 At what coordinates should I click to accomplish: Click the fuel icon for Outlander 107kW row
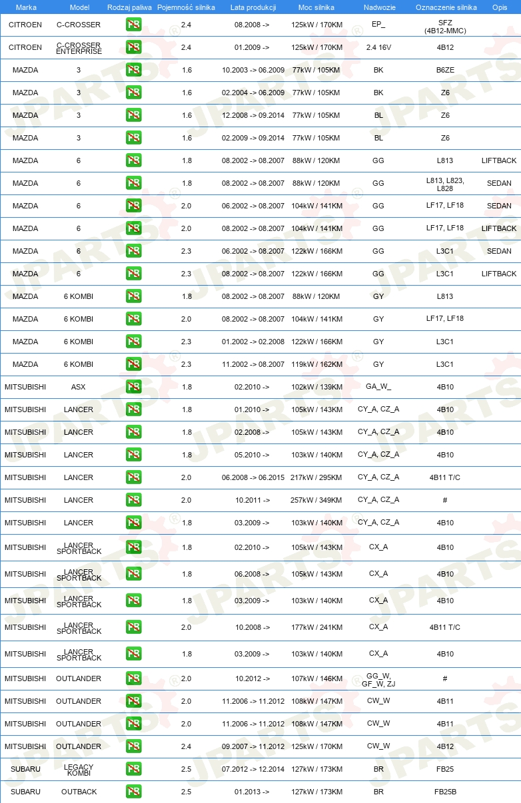[133, 679]
